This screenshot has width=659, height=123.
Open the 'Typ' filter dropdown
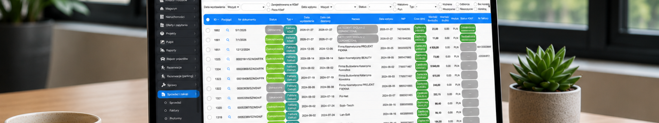click(426, 7)
